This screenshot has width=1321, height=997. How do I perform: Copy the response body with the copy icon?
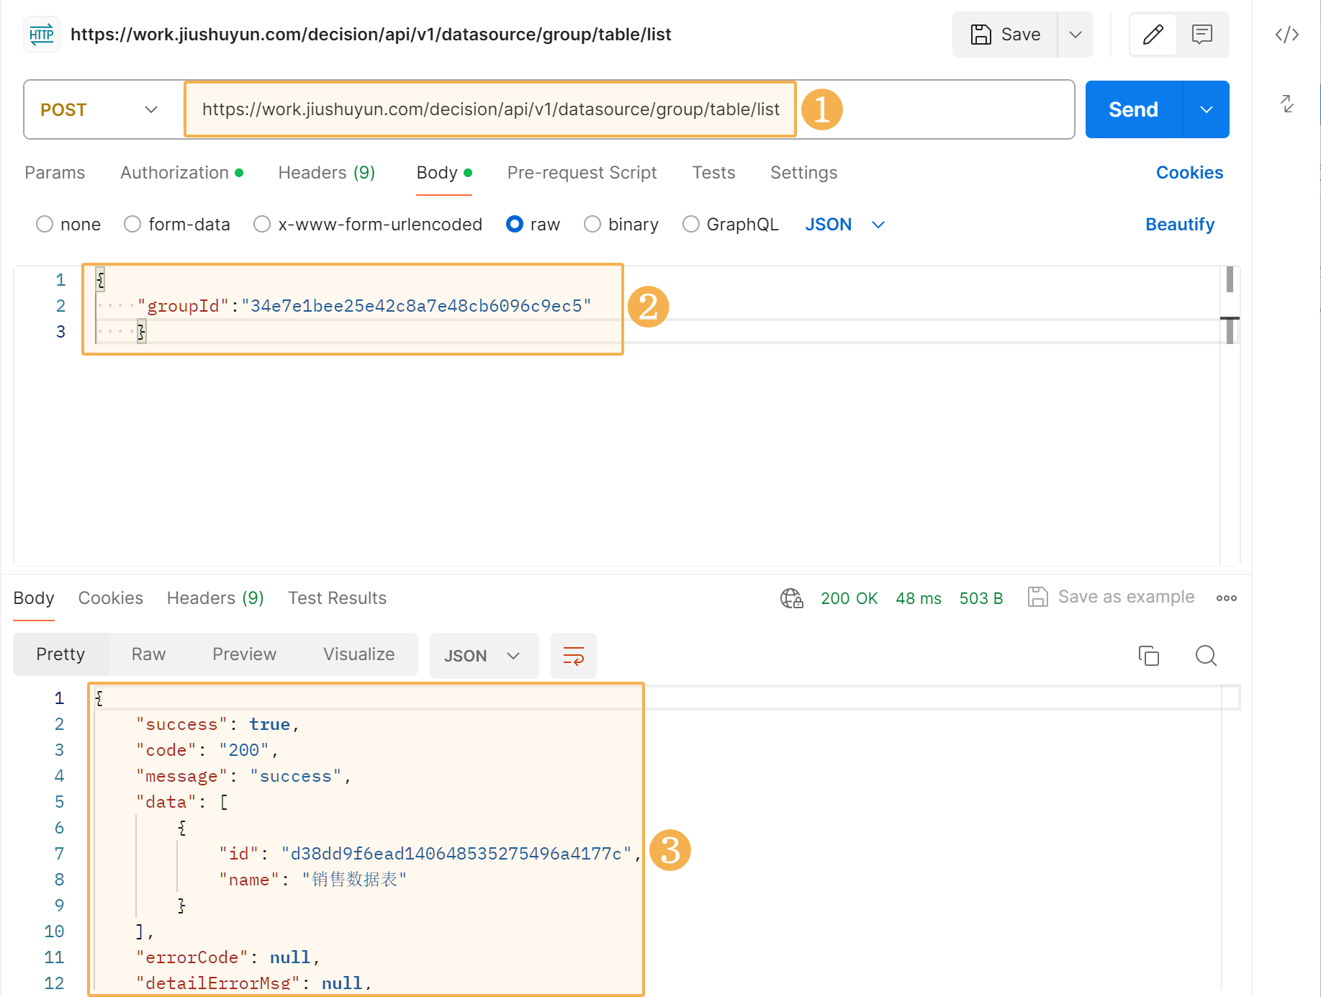click(1148, 656)
